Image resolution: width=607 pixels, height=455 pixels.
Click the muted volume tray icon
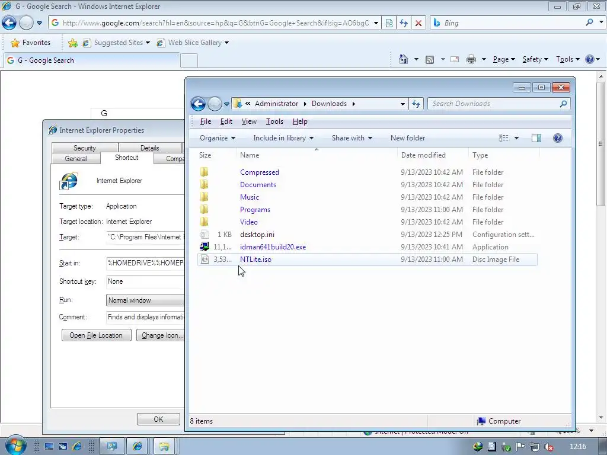click(x=548, y=447)
